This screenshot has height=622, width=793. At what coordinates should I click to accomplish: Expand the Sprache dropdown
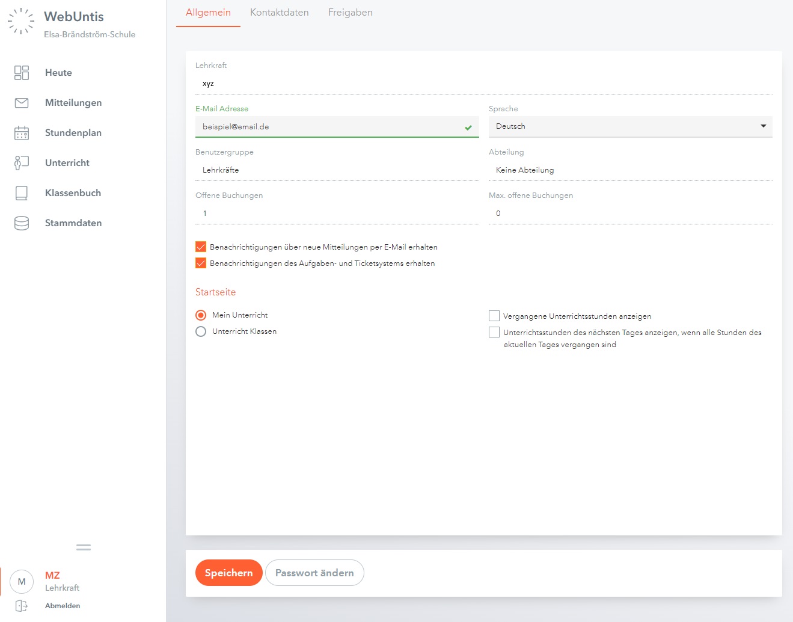point(630,126)
